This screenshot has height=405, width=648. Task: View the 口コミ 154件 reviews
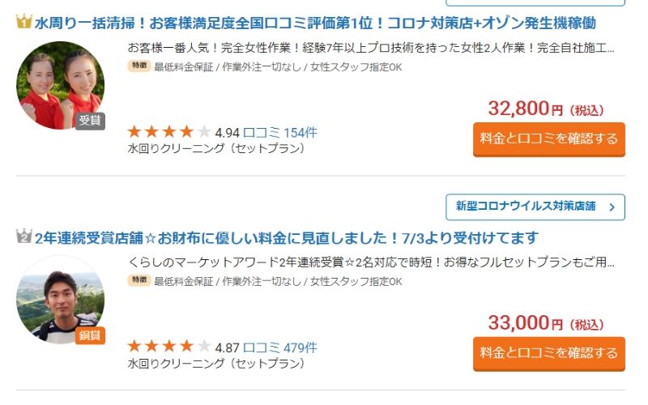pos(280,133)
